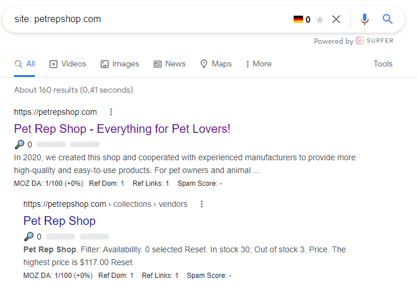Viewport: 417px width, 296px height.
Task: Switch to the Images tab
Action: [x=120, y=64]
